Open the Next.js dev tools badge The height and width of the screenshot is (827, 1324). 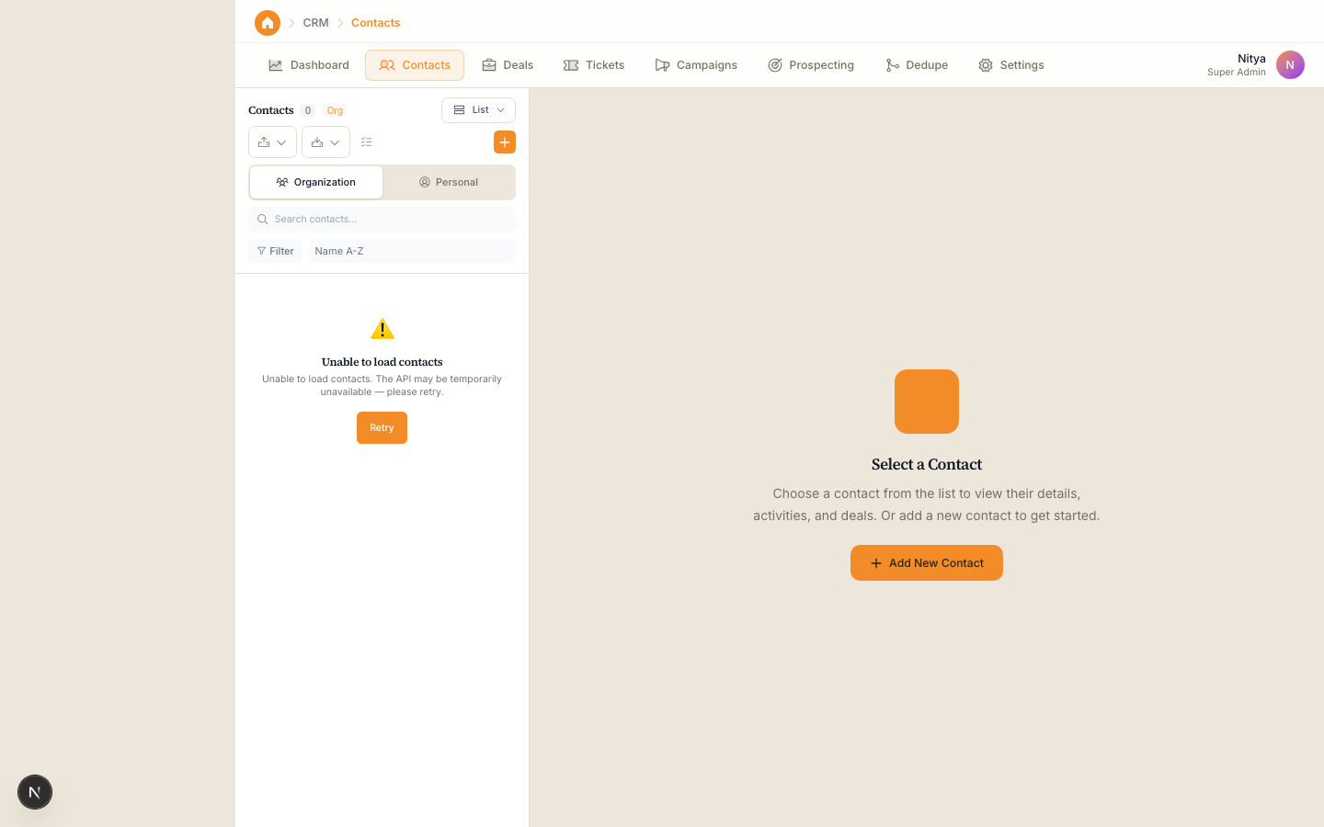tap(35, 792)
